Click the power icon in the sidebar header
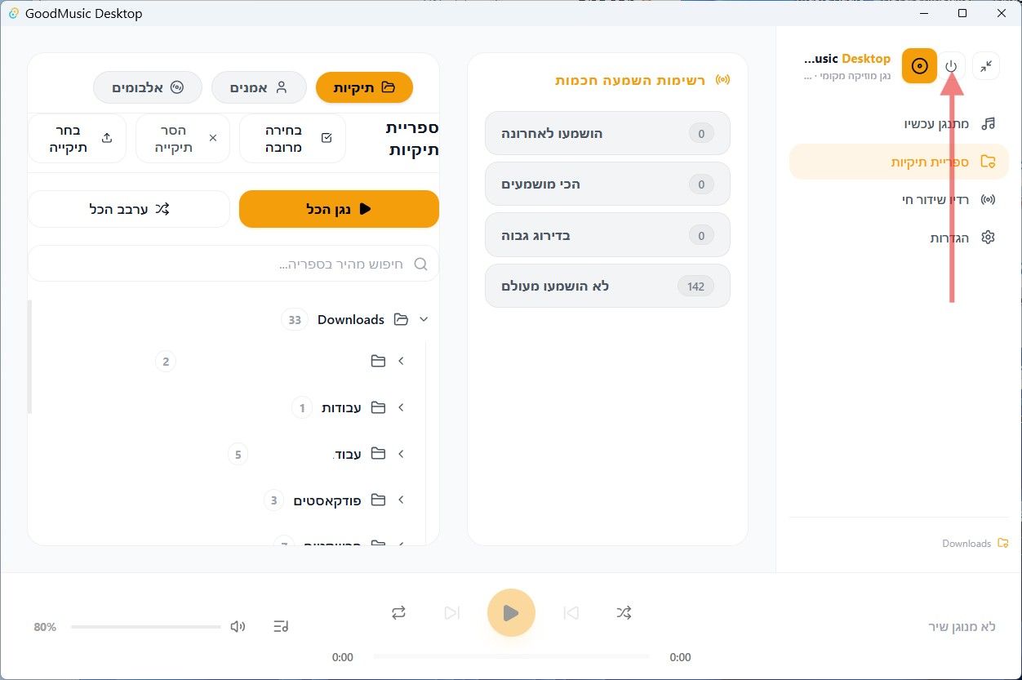The image size is (1022, 680). click(x=952, y=66)
